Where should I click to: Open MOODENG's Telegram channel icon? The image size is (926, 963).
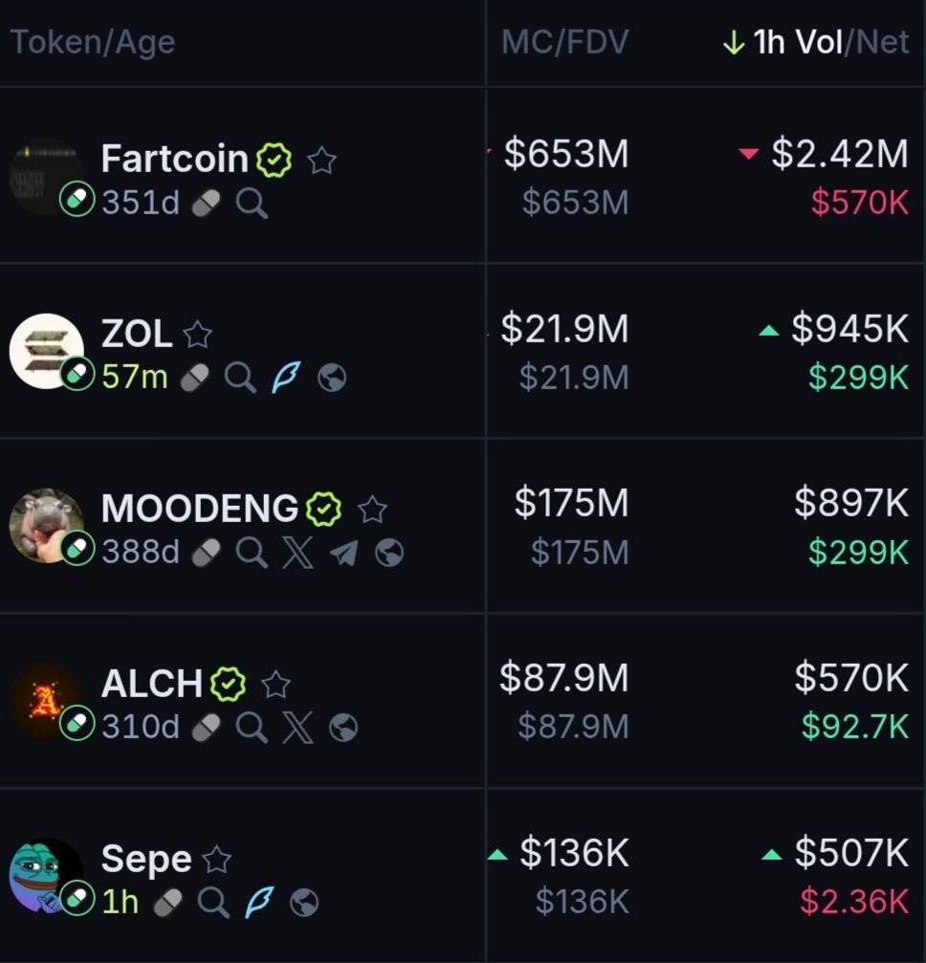(x=343, y=553)
